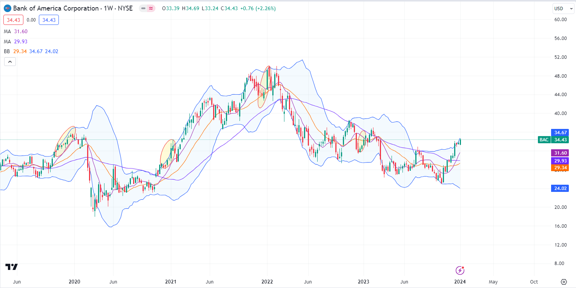The image size is (576, 288).
Task: Click the orange 29.34 axis label
Action: [x=559, y=168]
